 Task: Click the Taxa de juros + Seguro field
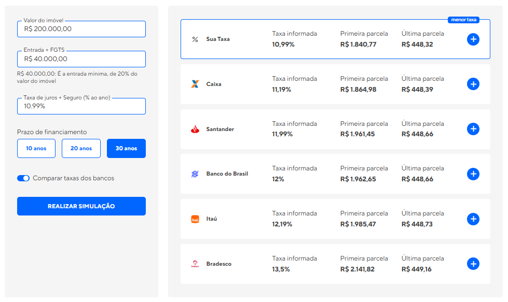coord(81,106)
